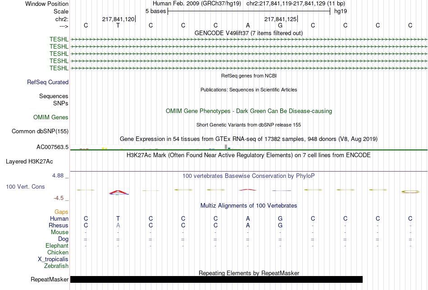Select the Zebrafish species label
Viewport: 428px width, 290px height.
pyautogui.click(x=56, y=266)
